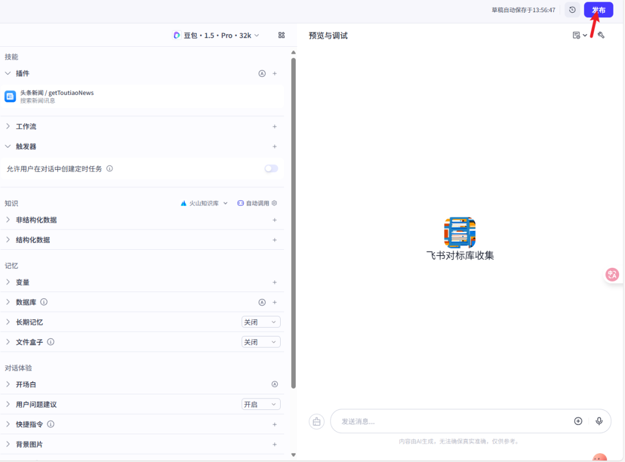625x462 pixels.
Task: Click the 飞书对标库收集 bot avatar
Action: [459, 233]
